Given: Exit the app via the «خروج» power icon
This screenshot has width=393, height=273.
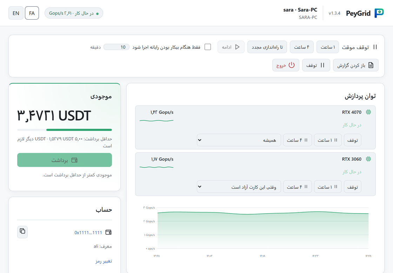Looking at the screenshot, I should click(292, 65).
